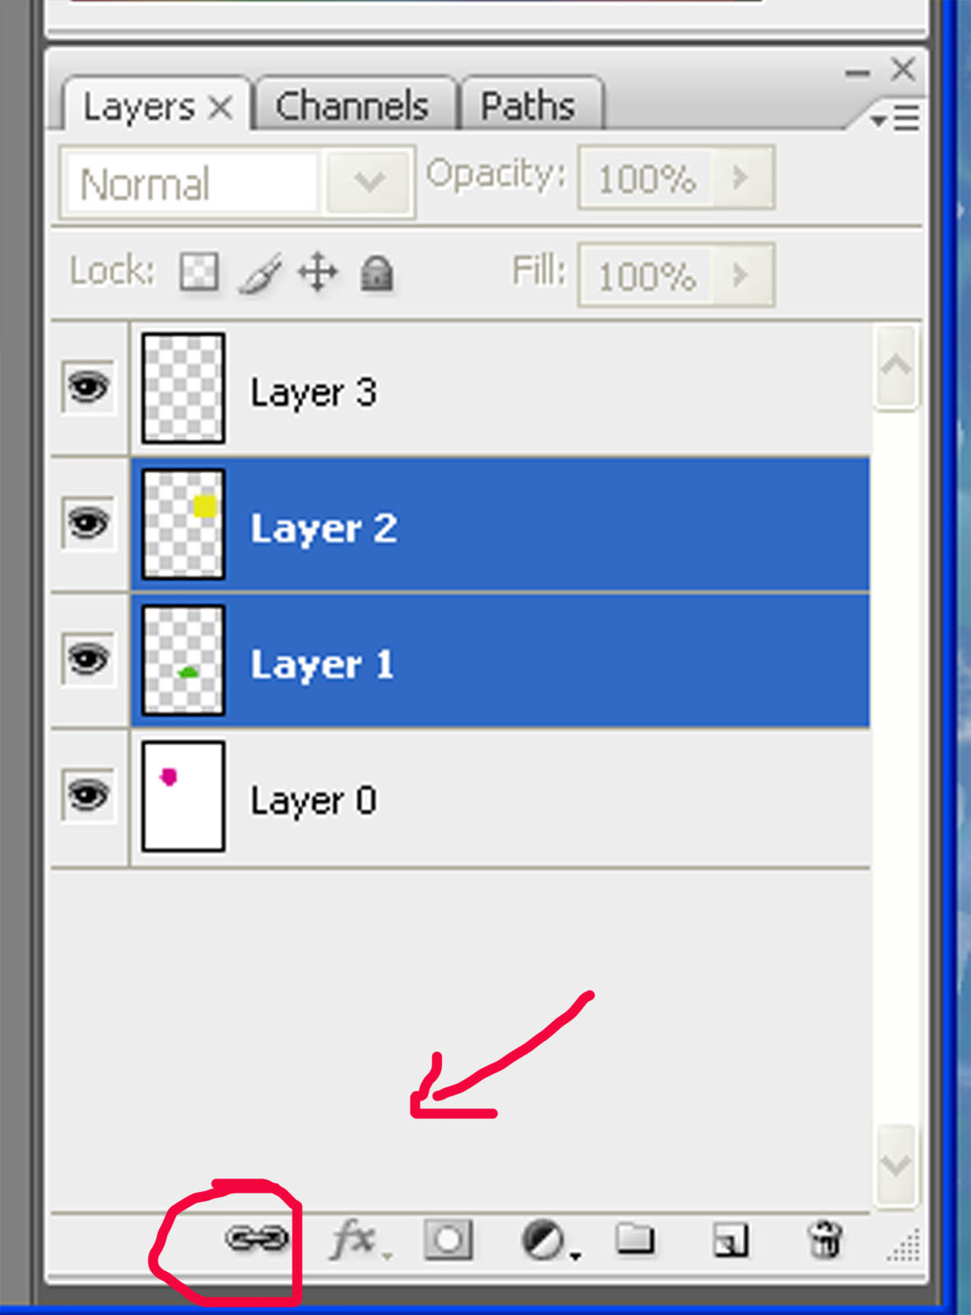971x1315 pixels.
Task: Lock layer position
Action: click(x=318, y=273)
